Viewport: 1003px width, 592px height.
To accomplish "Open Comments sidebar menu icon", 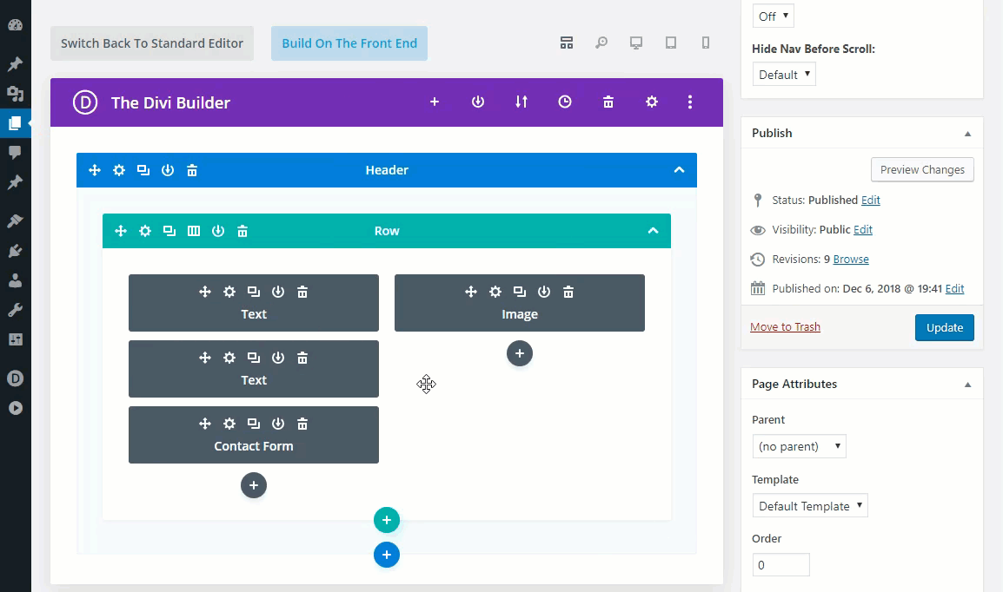I will [16, 152].
